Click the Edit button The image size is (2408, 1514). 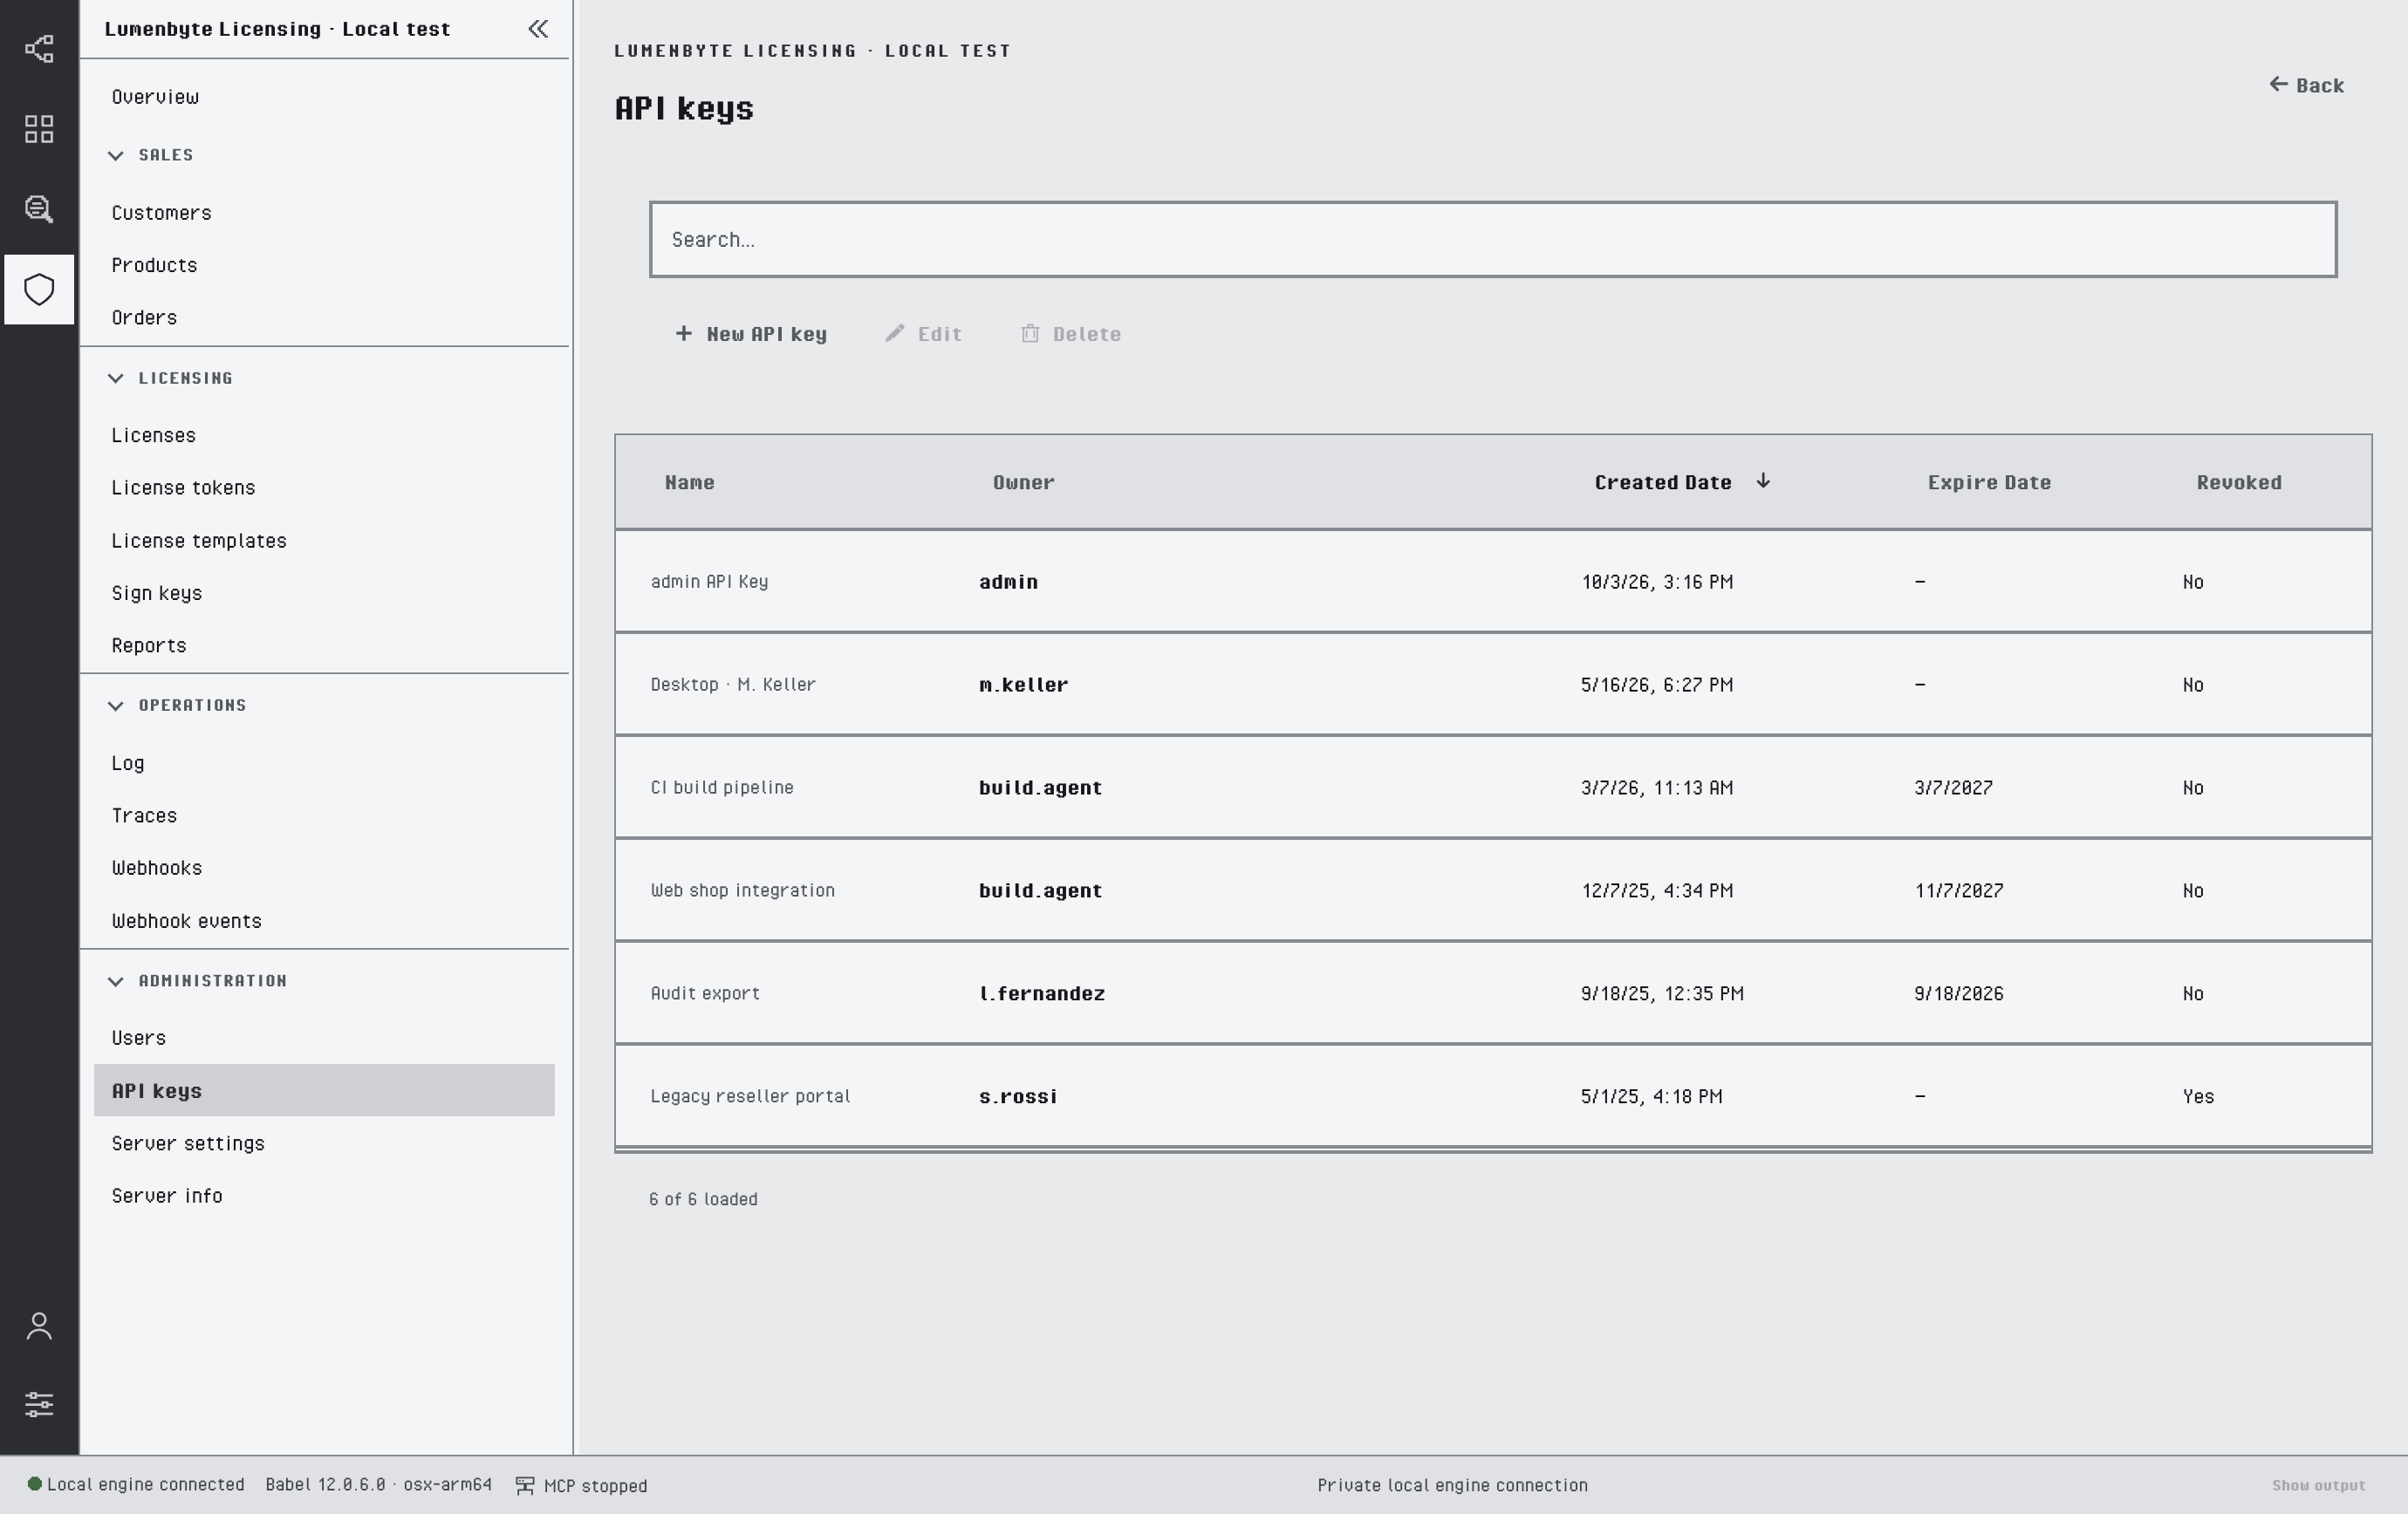pyautogui.click(x=923, y=334)
